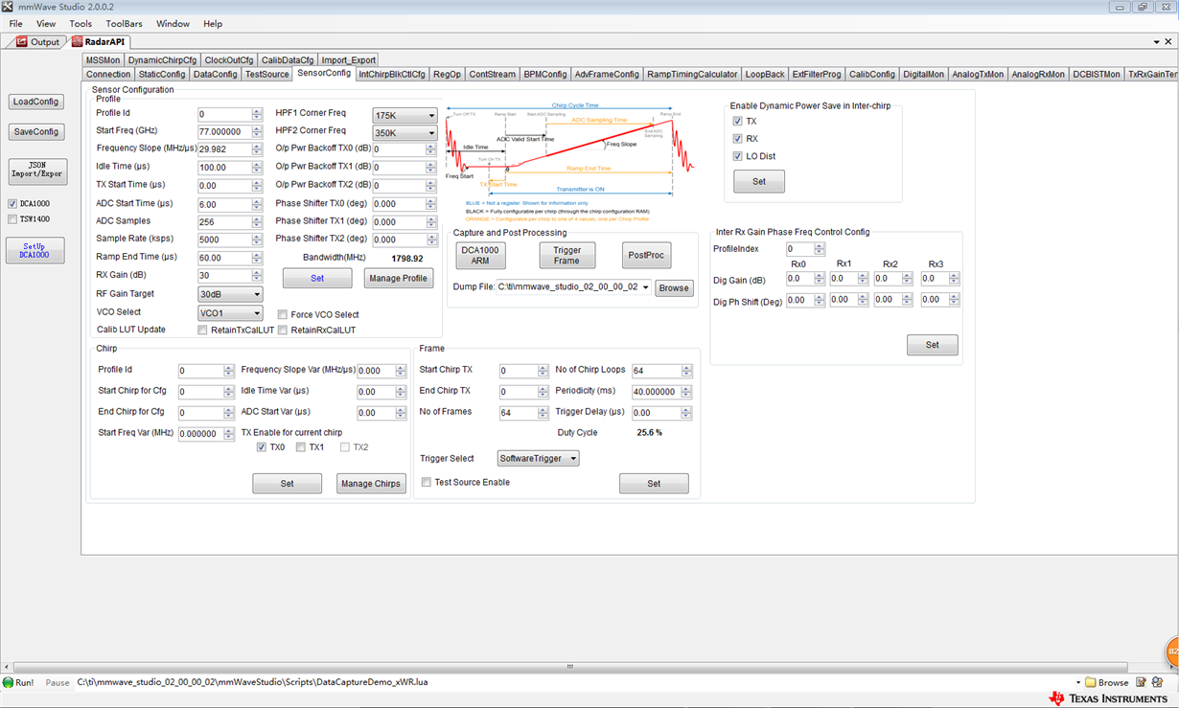Open the DynamicChirpCfg tab
This screenshot has width=1179, height=708.
(162, 59)
